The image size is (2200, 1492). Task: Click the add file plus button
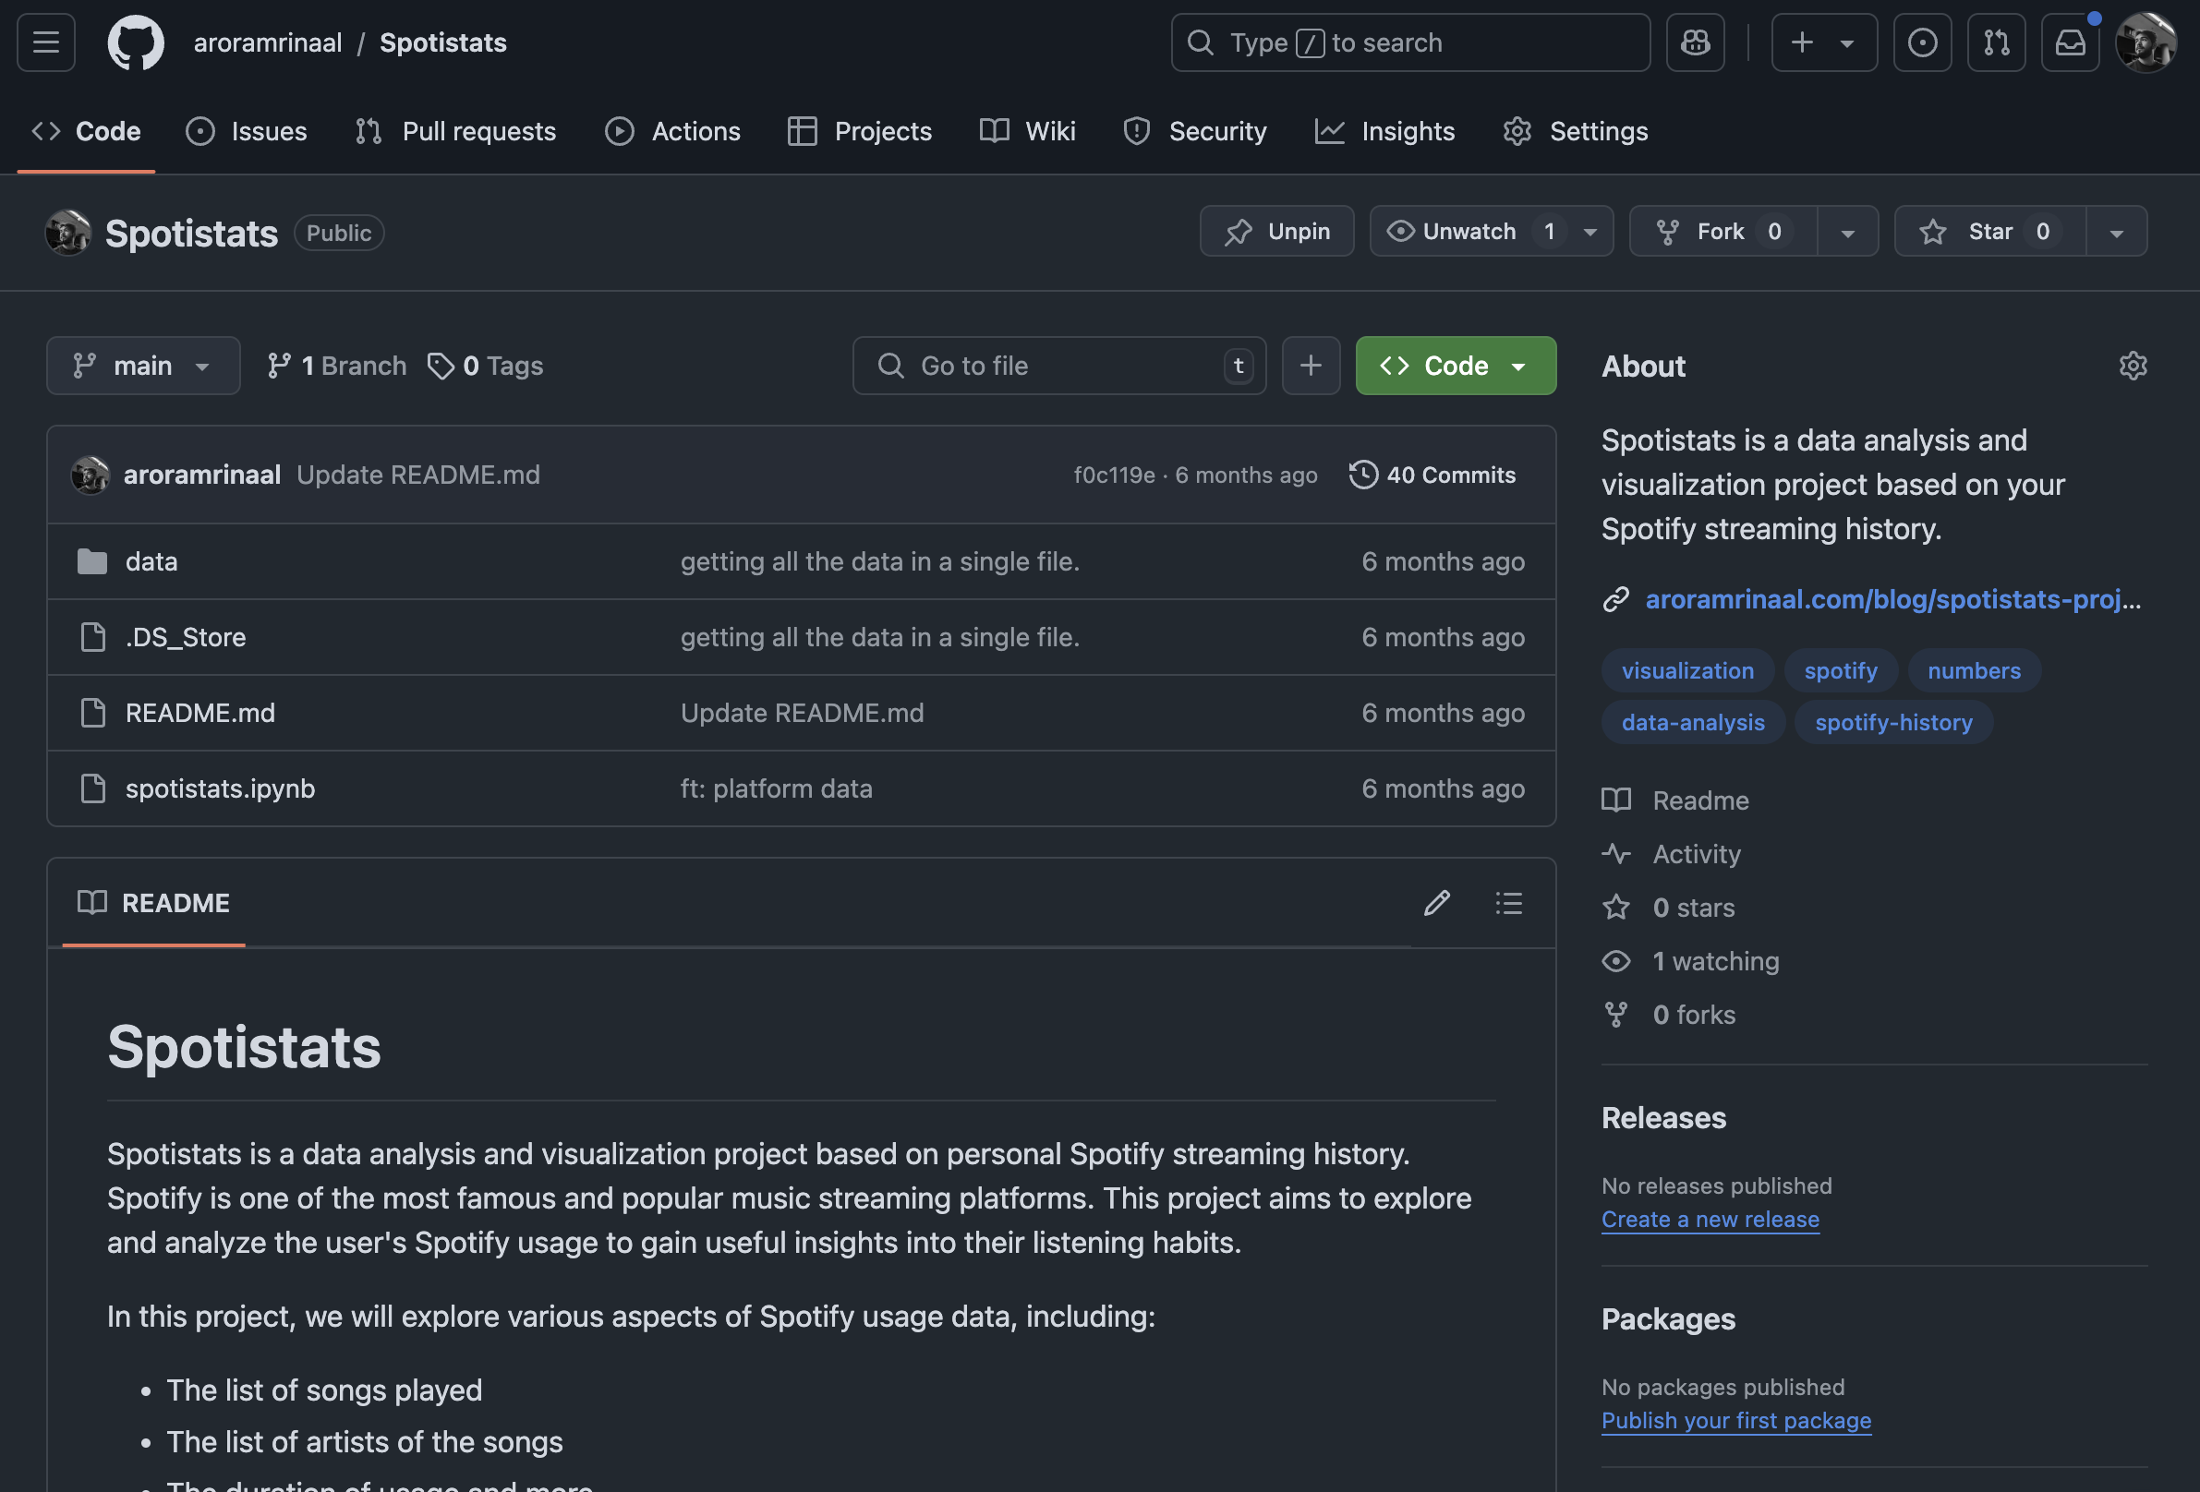click(1311, 366)
